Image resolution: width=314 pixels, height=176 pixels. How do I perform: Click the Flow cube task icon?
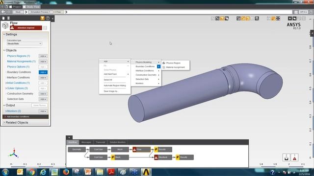click(x=5, y=25)
